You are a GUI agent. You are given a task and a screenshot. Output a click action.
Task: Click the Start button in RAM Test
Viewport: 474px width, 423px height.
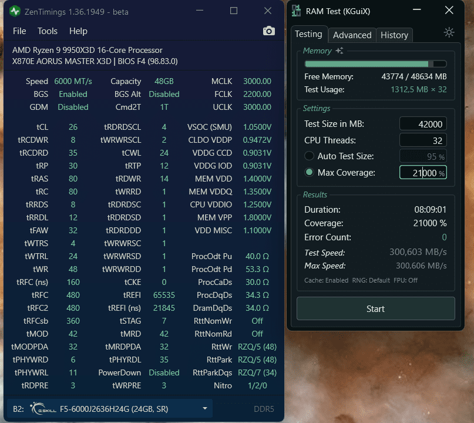coord(375,308)
